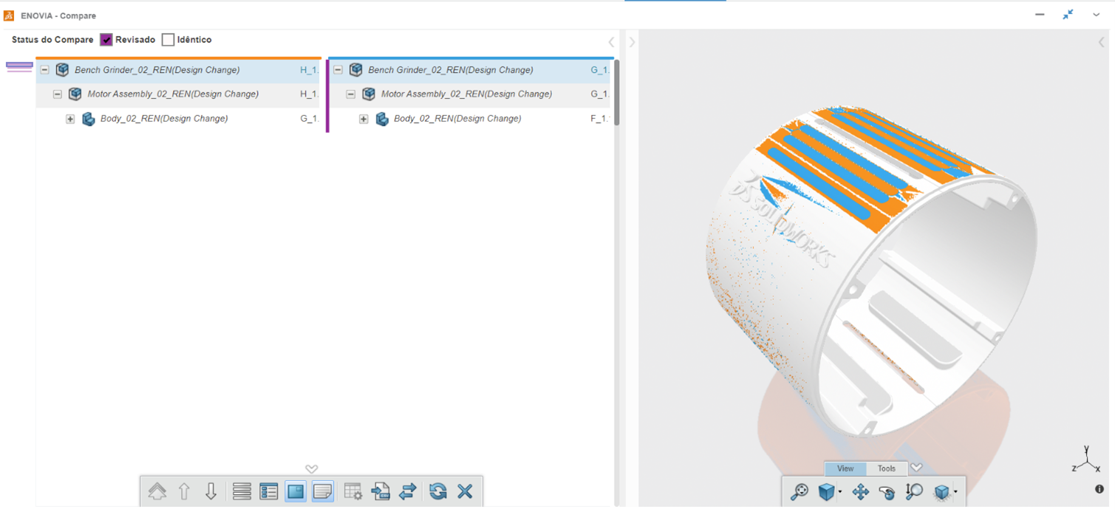The width and height of the screenshot is (1115, 512).
Task: Click the cube display mode icon
Action: (x=941, y=491)
